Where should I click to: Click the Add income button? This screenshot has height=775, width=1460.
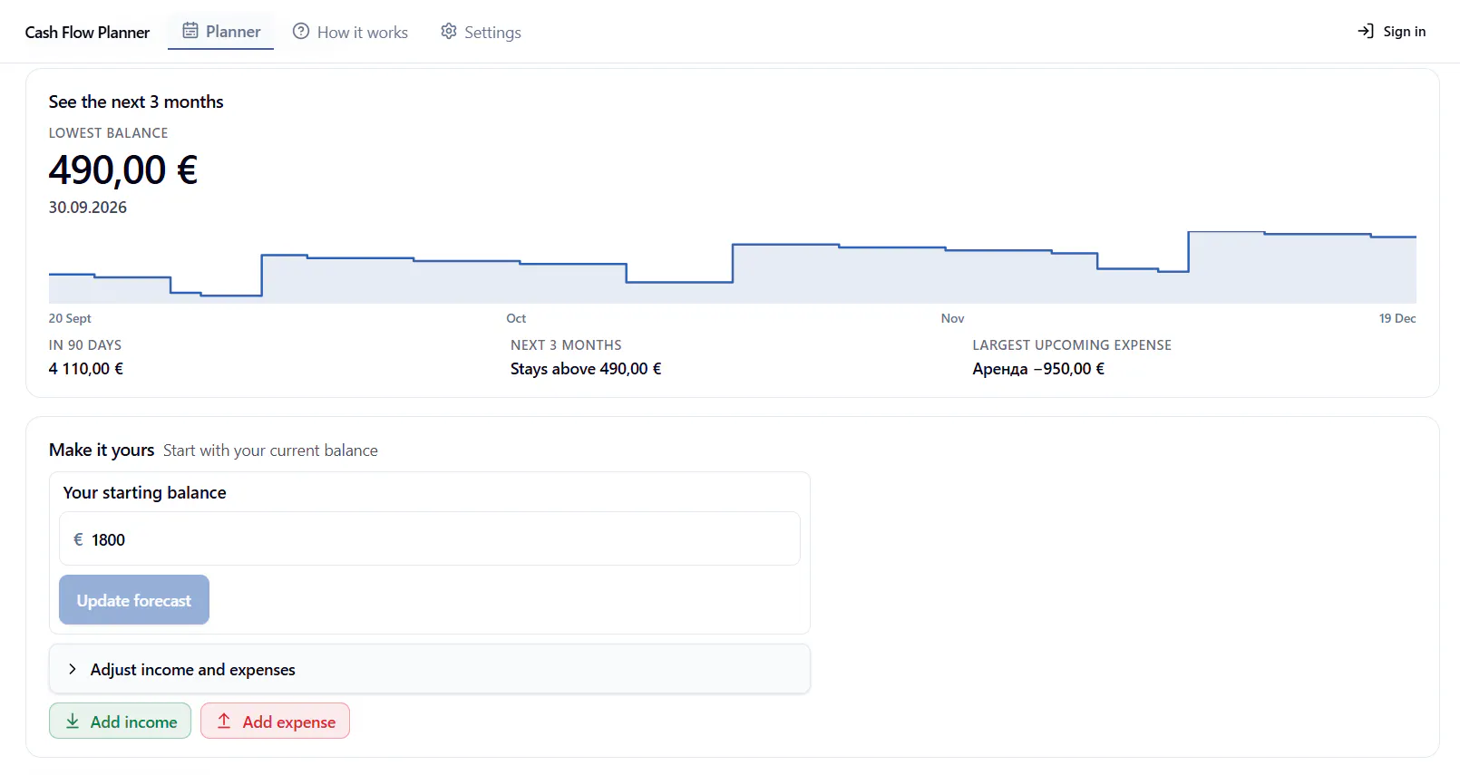coord(120,721)
